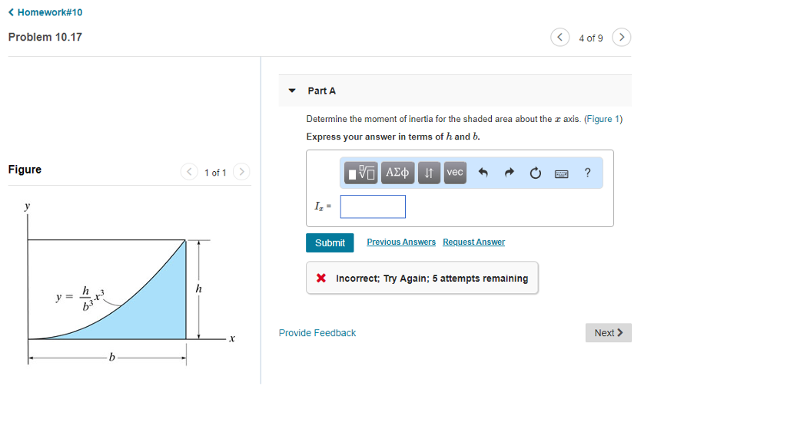
Task: Undo the last answer edit
Action: pyautogui.click(x=483, y=173)
